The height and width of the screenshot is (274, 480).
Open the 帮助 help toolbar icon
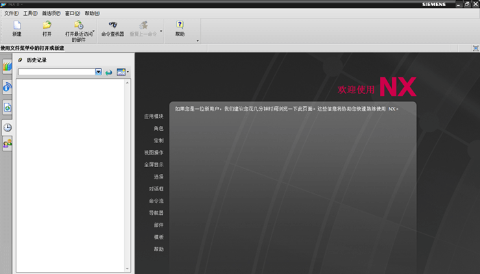(x=180, y=25)
